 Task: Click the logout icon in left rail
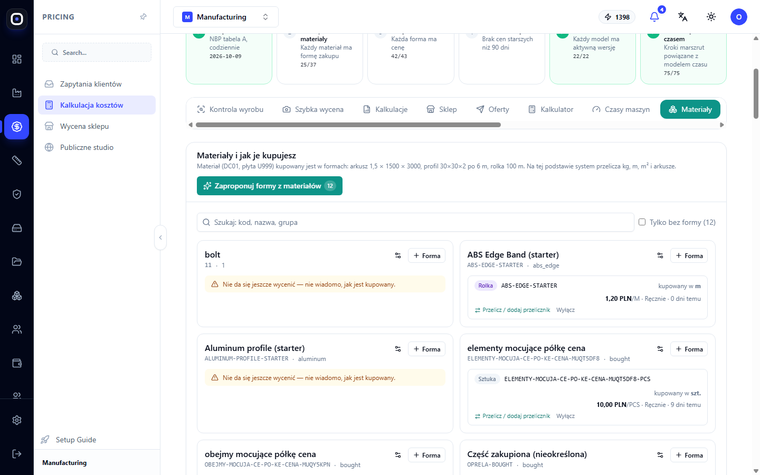coord(17,454)
